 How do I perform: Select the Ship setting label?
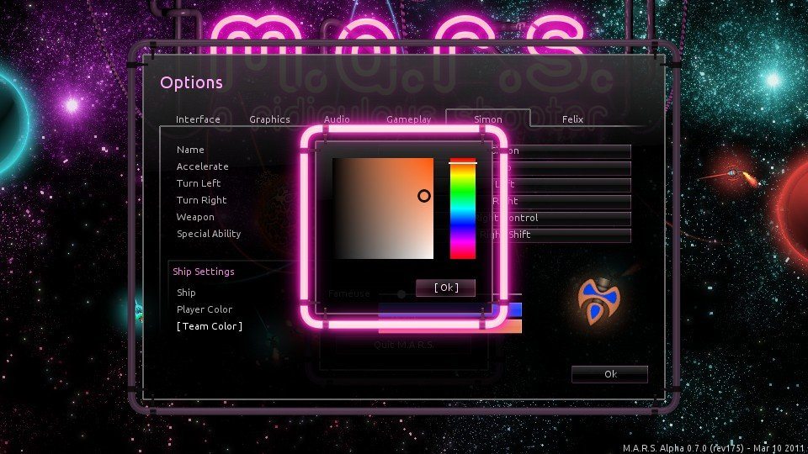(x=186, y=293)
